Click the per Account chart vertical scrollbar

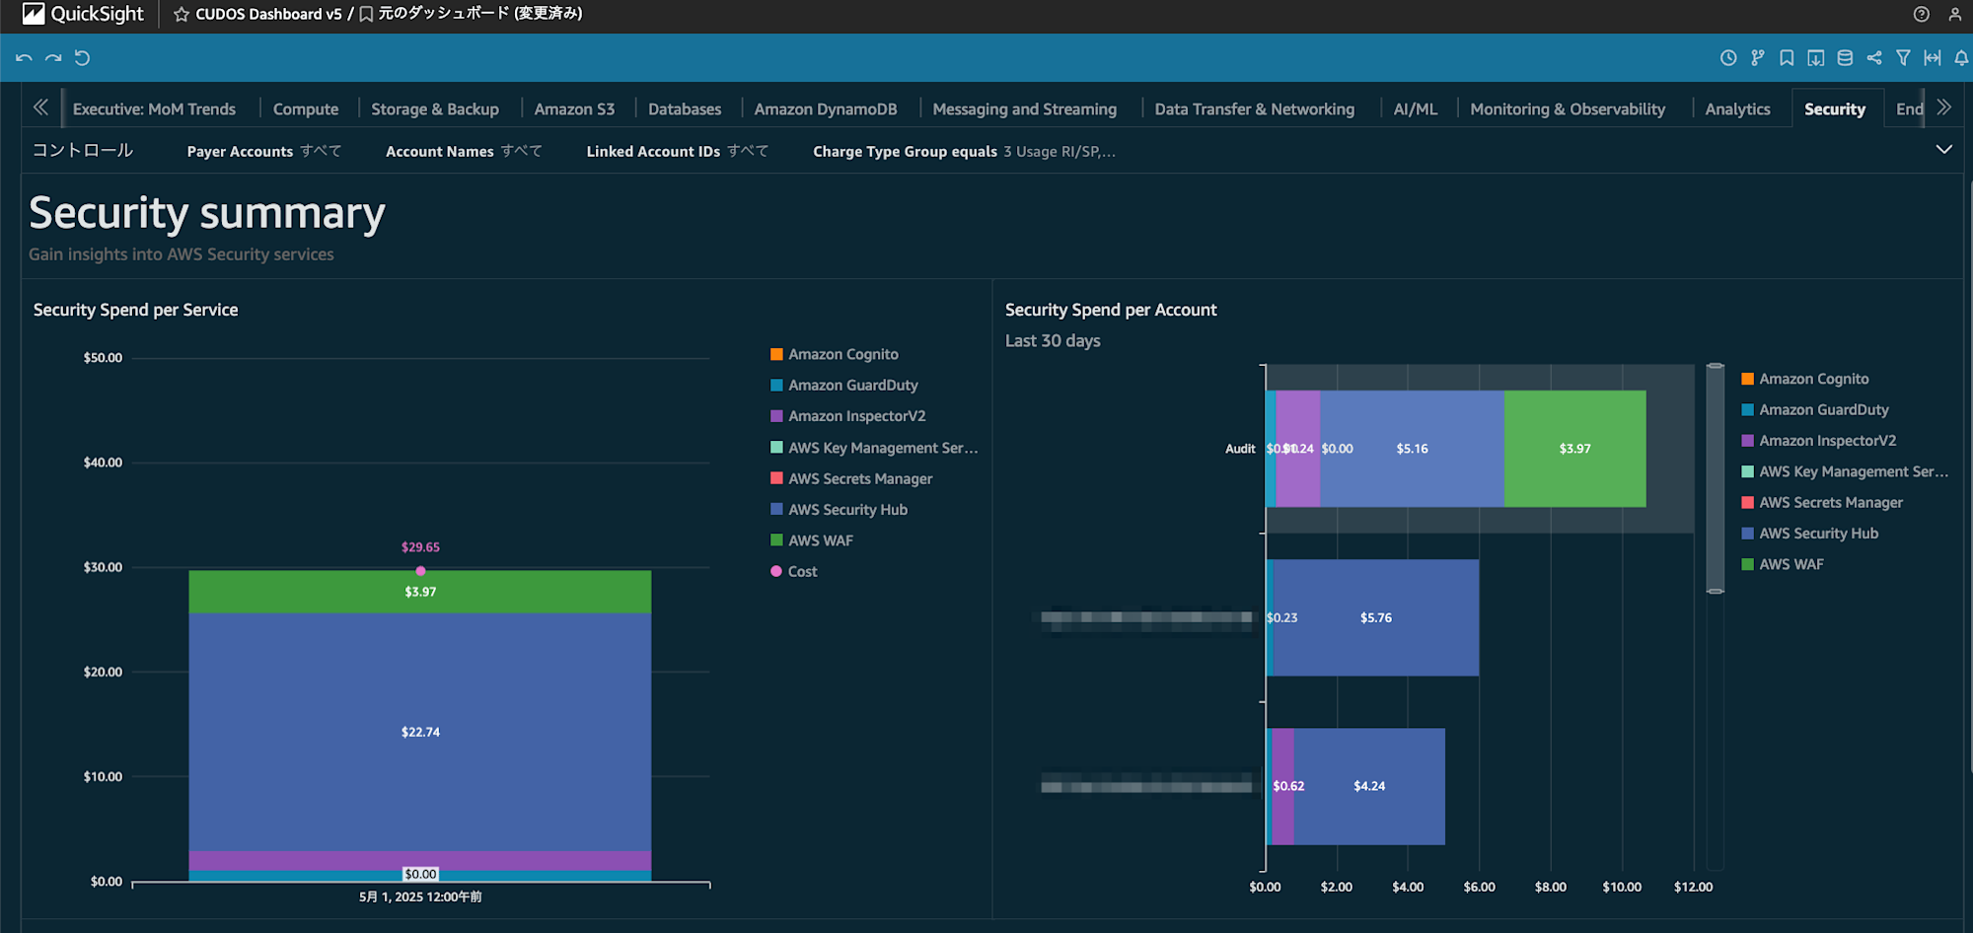click(1716, 478)
